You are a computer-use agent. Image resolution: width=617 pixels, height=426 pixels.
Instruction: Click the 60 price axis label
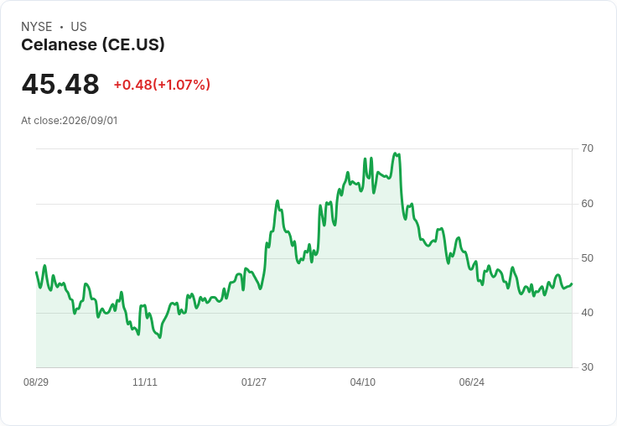(587, 204)
